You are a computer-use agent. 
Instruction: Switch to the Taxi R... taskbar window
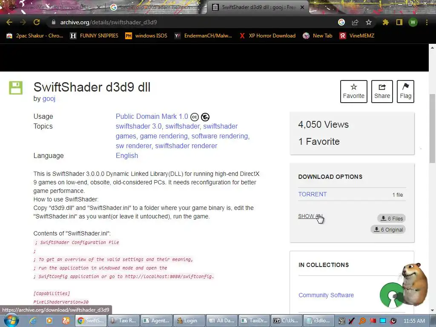[x=123, y=321]
